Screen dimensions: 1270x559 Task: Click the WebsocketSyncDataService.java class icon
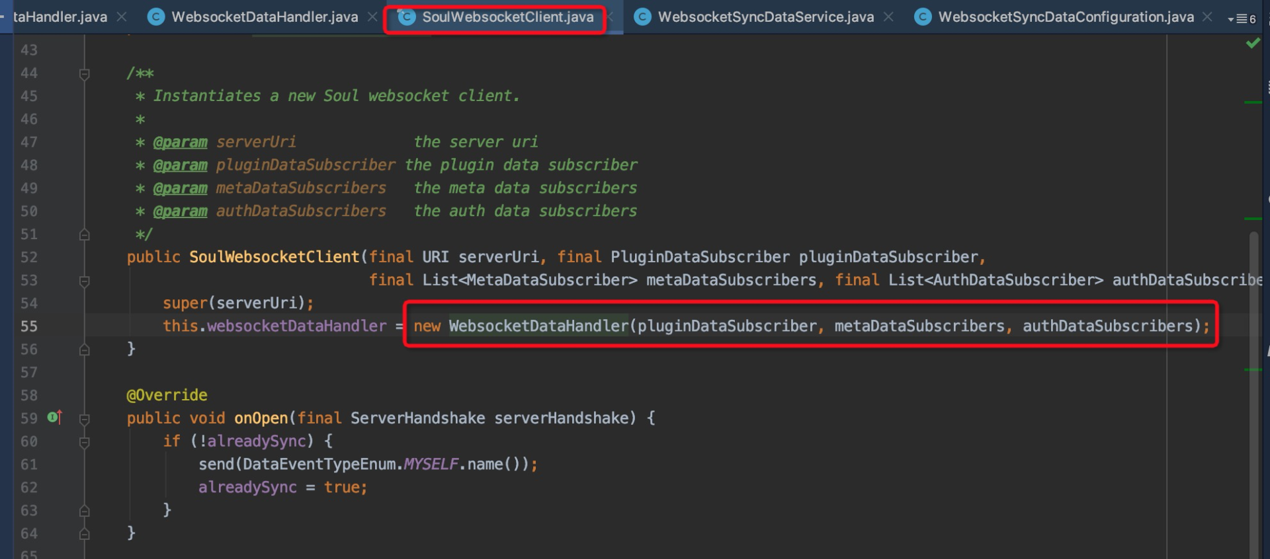coord(642,17)
